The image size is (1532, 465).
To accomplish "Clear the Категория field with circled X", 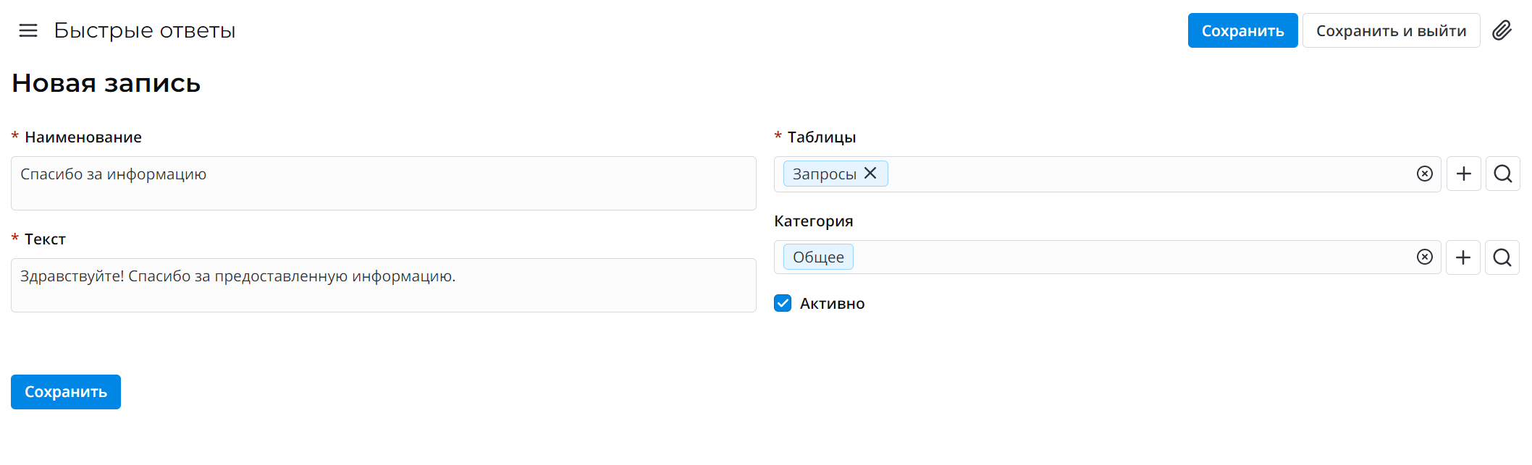I will coord(1424,257).
